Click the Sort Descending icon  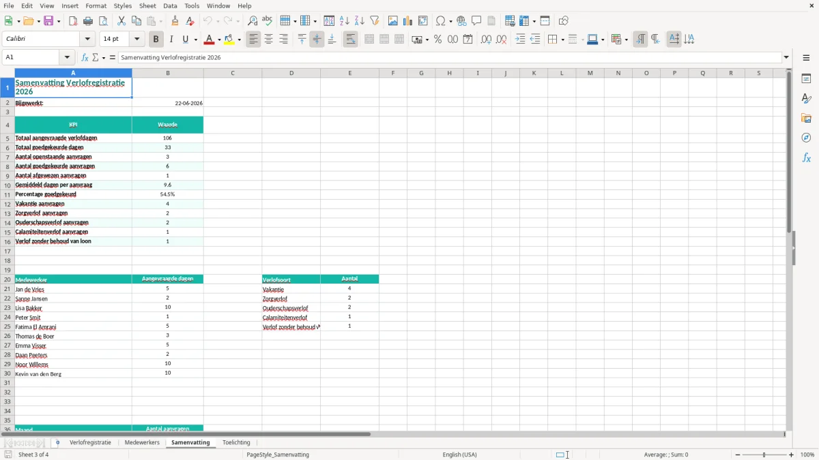[360, 21]
